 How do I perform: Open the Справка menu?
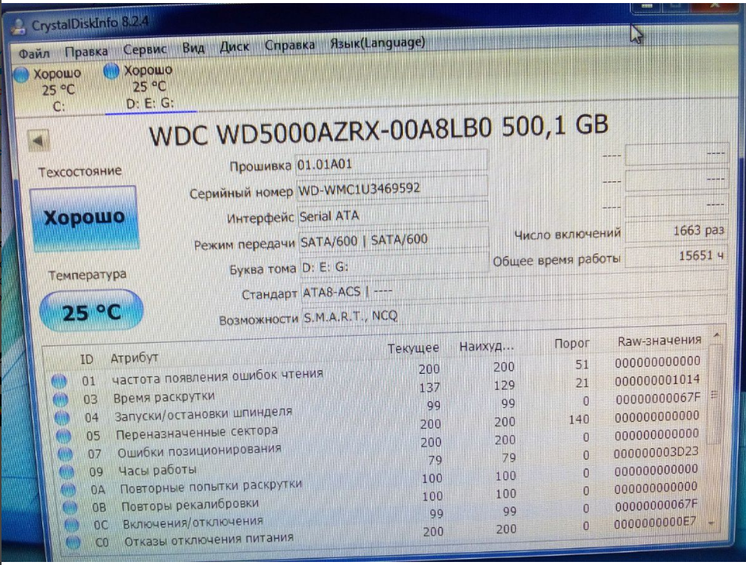(x=290, y=46)
